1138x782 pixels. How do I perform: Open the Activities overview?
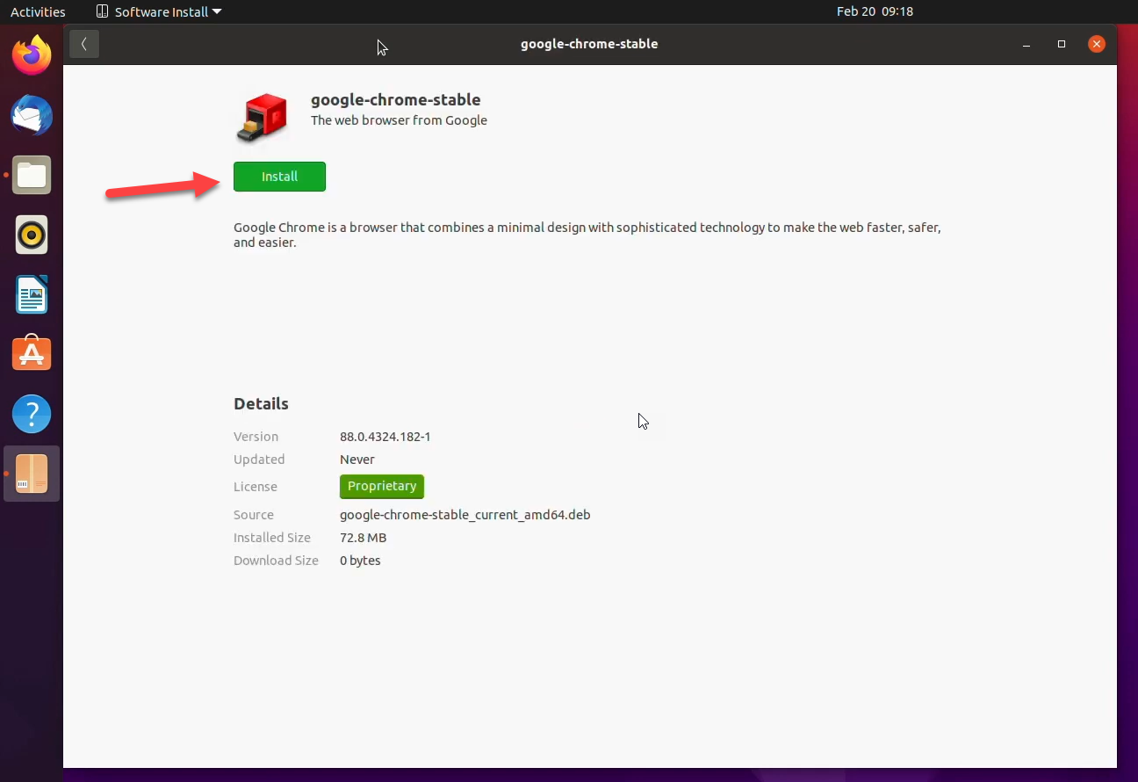[x=38, y=12]
